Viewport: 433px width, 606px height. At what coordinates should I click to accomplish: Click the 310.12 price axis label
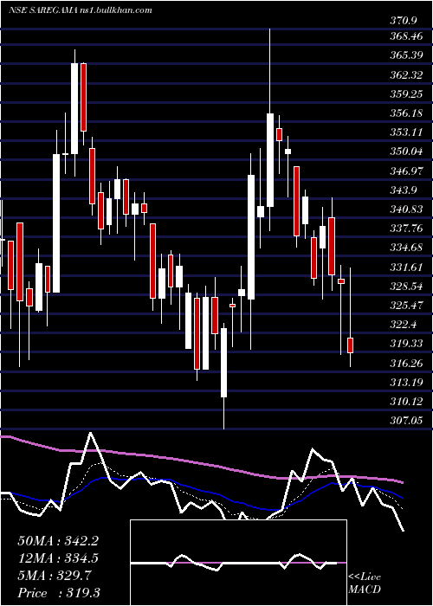tap(407, 402)
